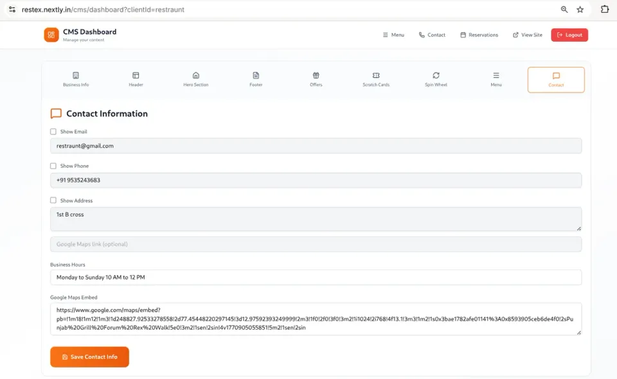Click the View Site link
This screenshot has height=379, width=617.
(x=527, y=35)
